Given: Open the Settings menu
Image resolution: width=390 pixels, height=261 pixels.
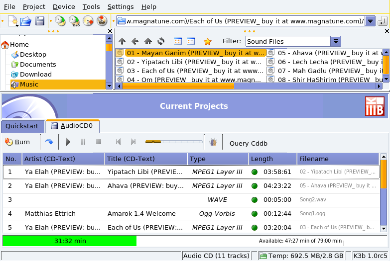Looking at the screenshot, I should click(x=121, y=6).
